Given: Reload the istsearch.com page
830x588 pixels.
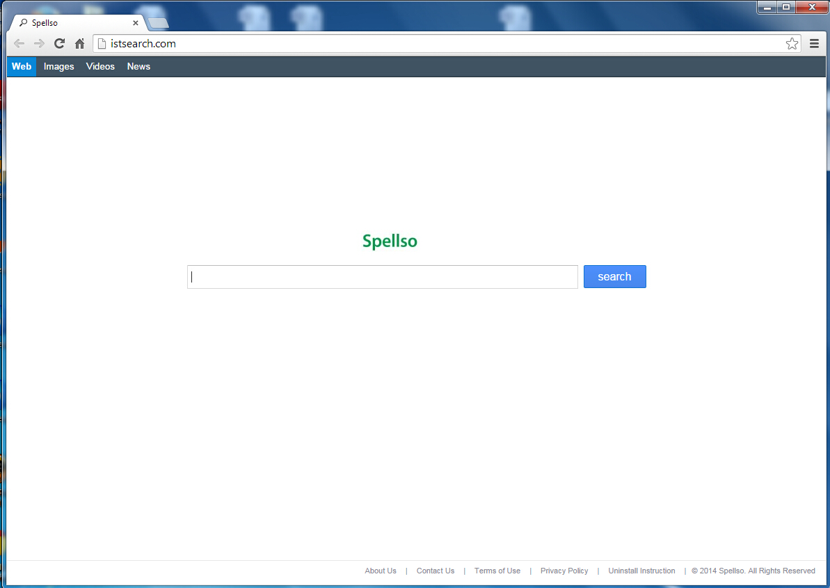Looking at the screenshot, I should tap(59, 43).
